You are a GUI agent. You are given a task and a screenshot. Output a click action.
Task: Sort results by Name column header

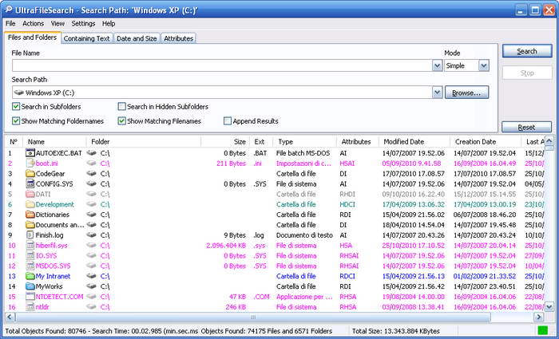pyautogui.click(x=54, y=142)
